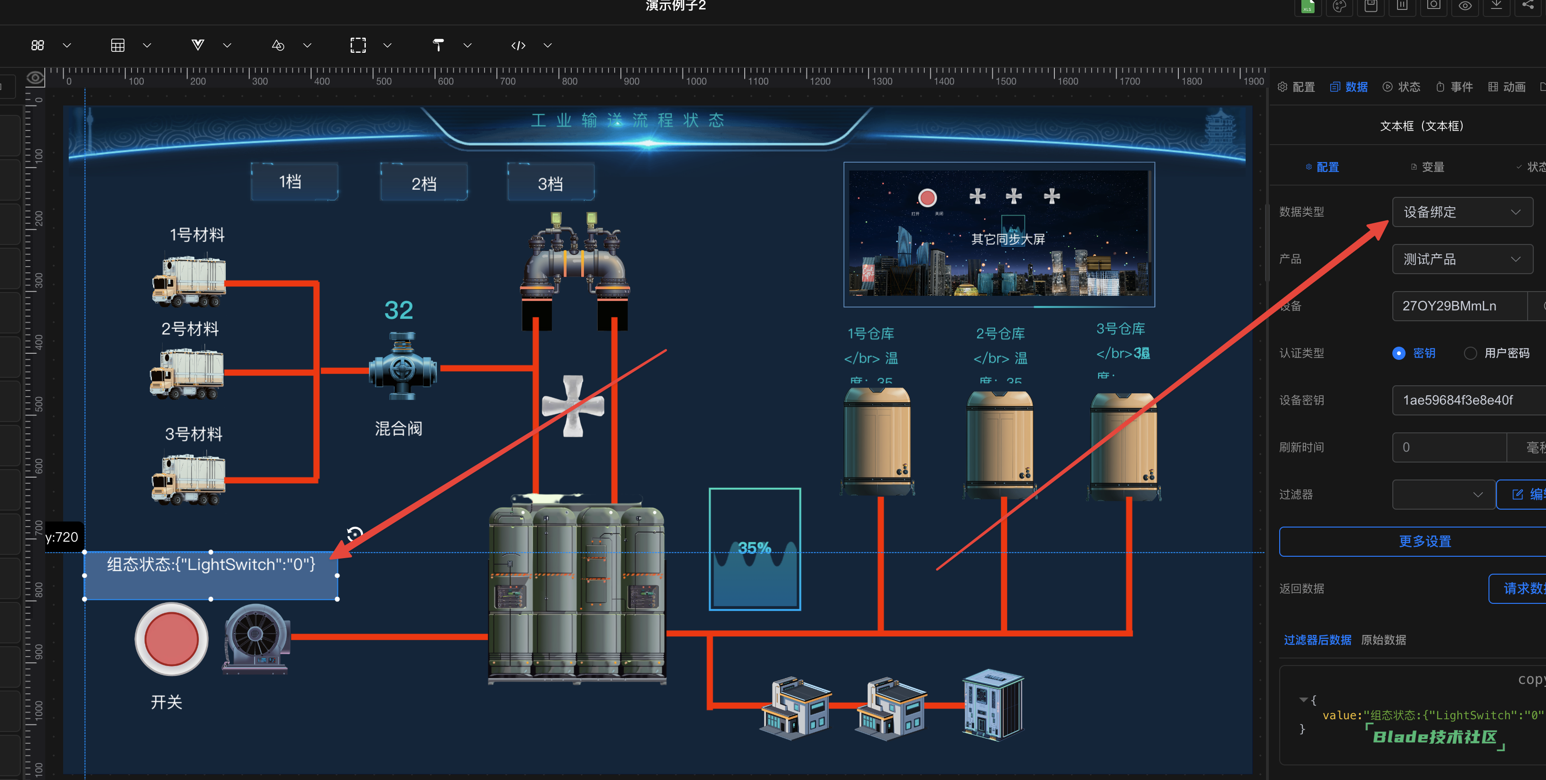1546x780 pixels.
Task: Click the 更多设置 button
Action: (x=1424, y=541)
